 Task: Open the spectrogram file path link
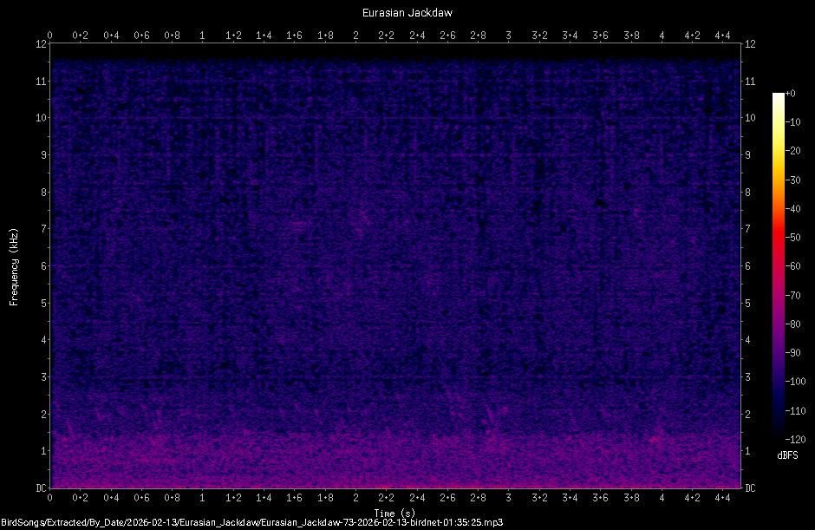(x=256, y=522)
